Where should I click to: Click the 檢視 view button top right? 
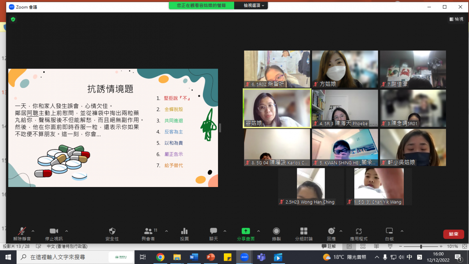(x=457, y=19)
